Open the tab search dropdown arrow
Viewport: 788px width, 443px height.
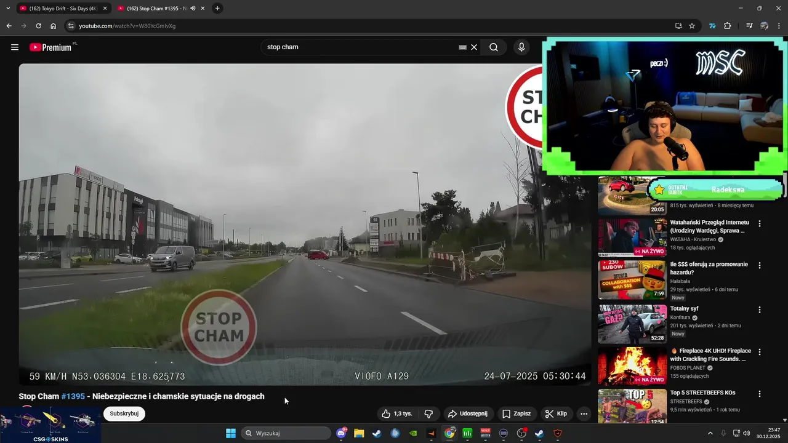(7, 9)
